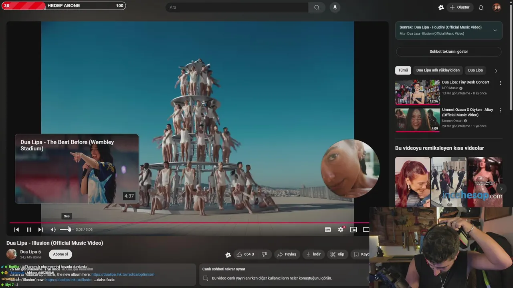Click the Canlı sohbeti tekrar oynat card
The height and width of the screenshot is (288, 513).
click(x=284, y=274)
